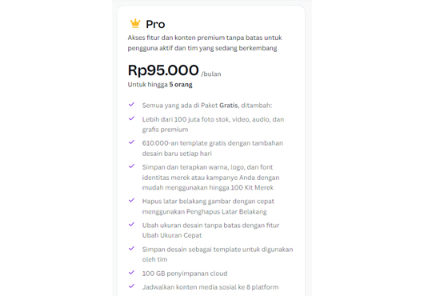424x296 pixels.
Task: Click the bold Gratis word in feature list
Action: (x=229, y=106)
